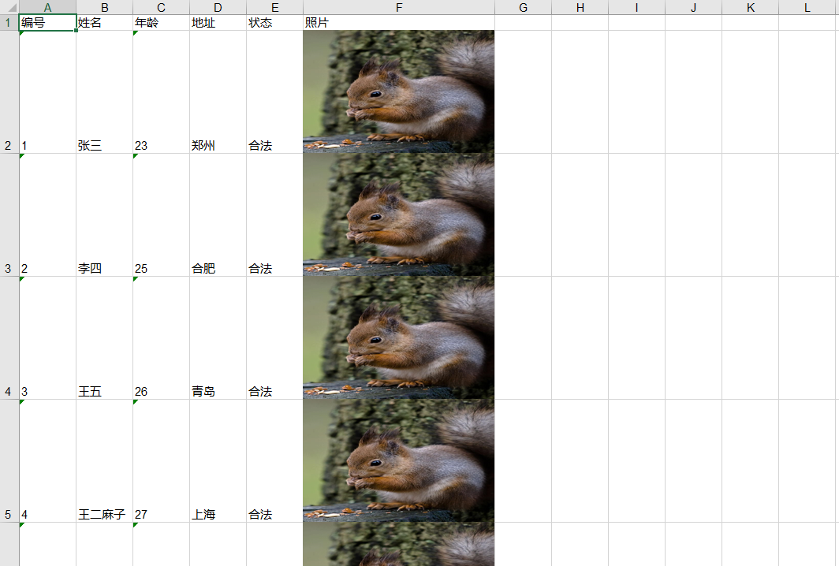Click the 姓名 header cell

pyautogui.click(x=104, y=23)
